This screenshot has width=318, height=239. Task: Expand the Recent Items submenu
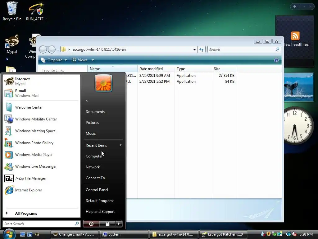coord(103,145)
